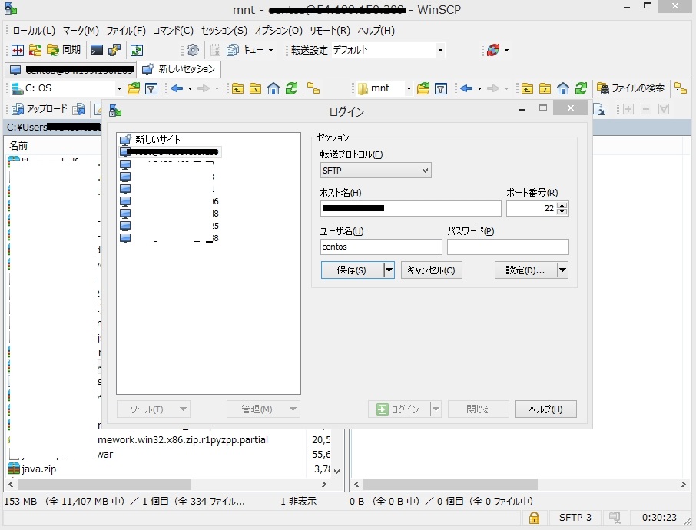Switch to the 新しいセッション tab
This screenshot has width=696, height=530.
(179, 69)
